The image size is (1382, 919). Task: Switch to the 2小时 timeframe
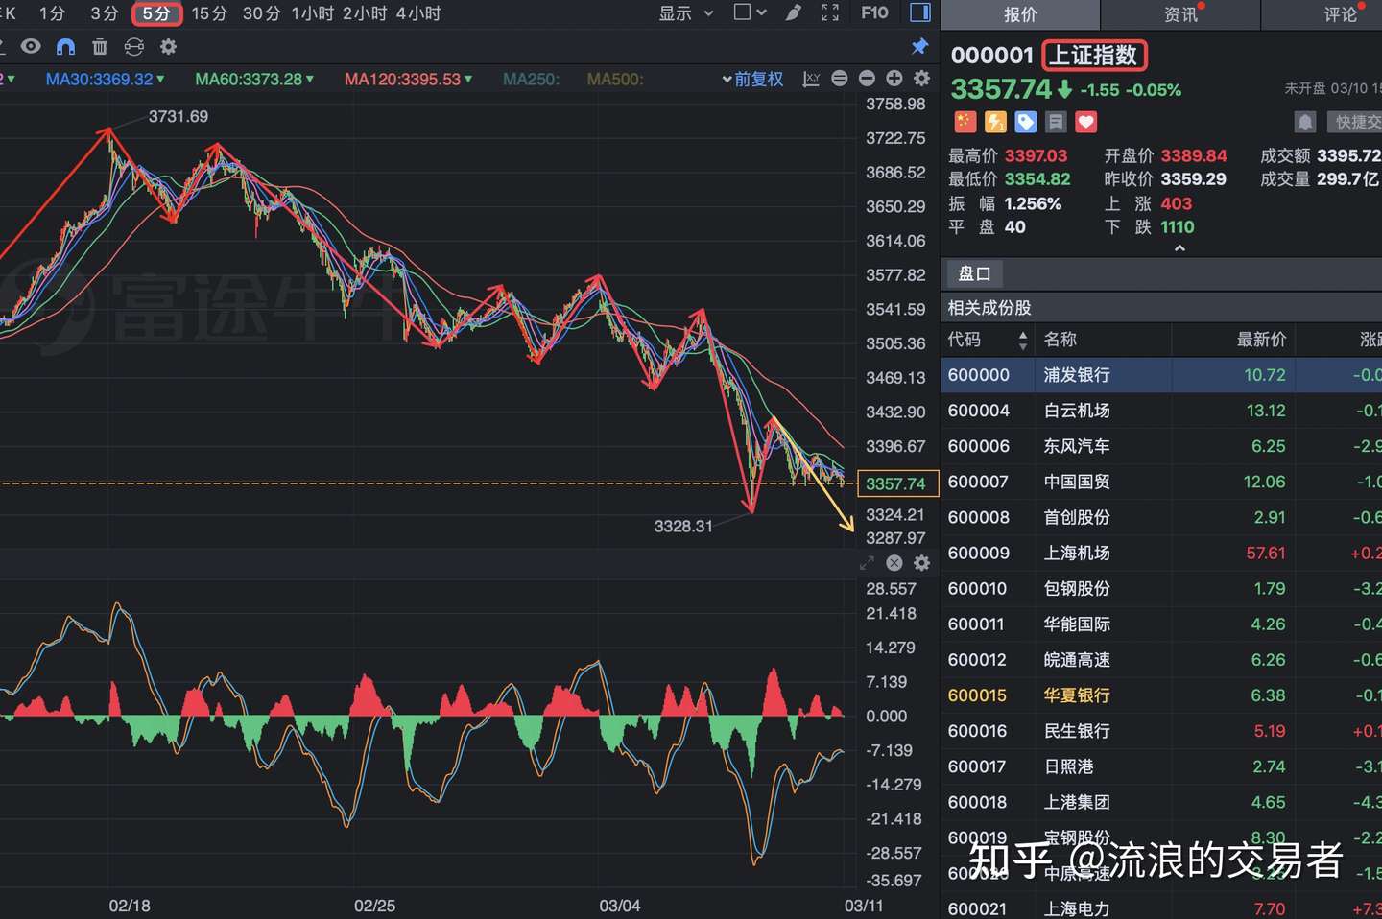[x=365, y=13]
